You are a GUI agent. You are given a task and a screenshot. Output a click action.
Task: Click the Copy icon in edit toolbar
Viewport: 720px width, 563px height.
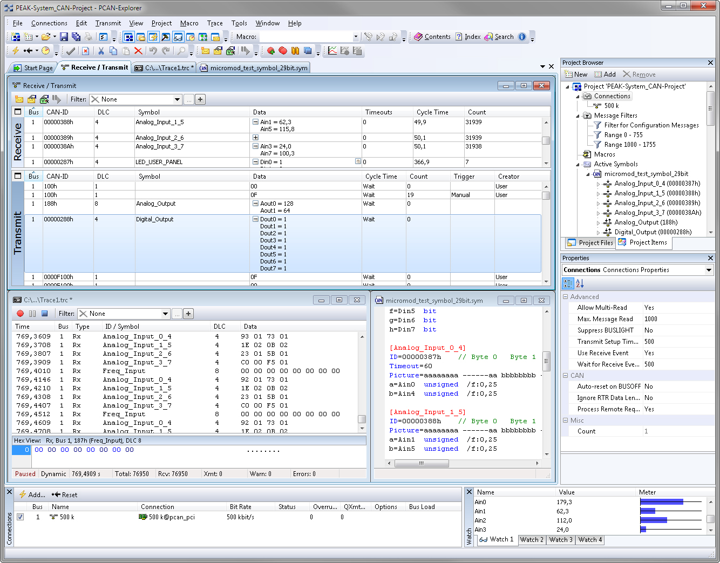pos(113,51)
